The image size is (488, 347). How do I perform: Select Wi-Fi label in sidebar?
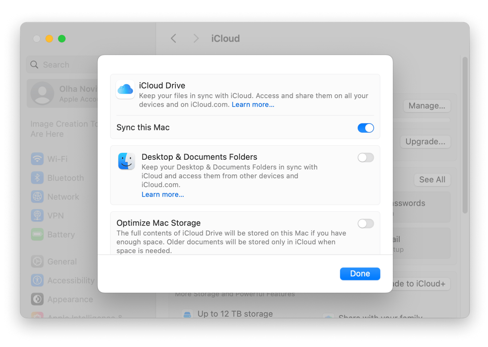coord(58,159)
